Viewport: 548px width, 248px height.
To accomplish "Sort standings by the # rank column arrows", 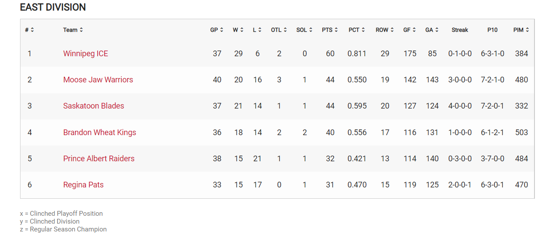I will (32, 30).
